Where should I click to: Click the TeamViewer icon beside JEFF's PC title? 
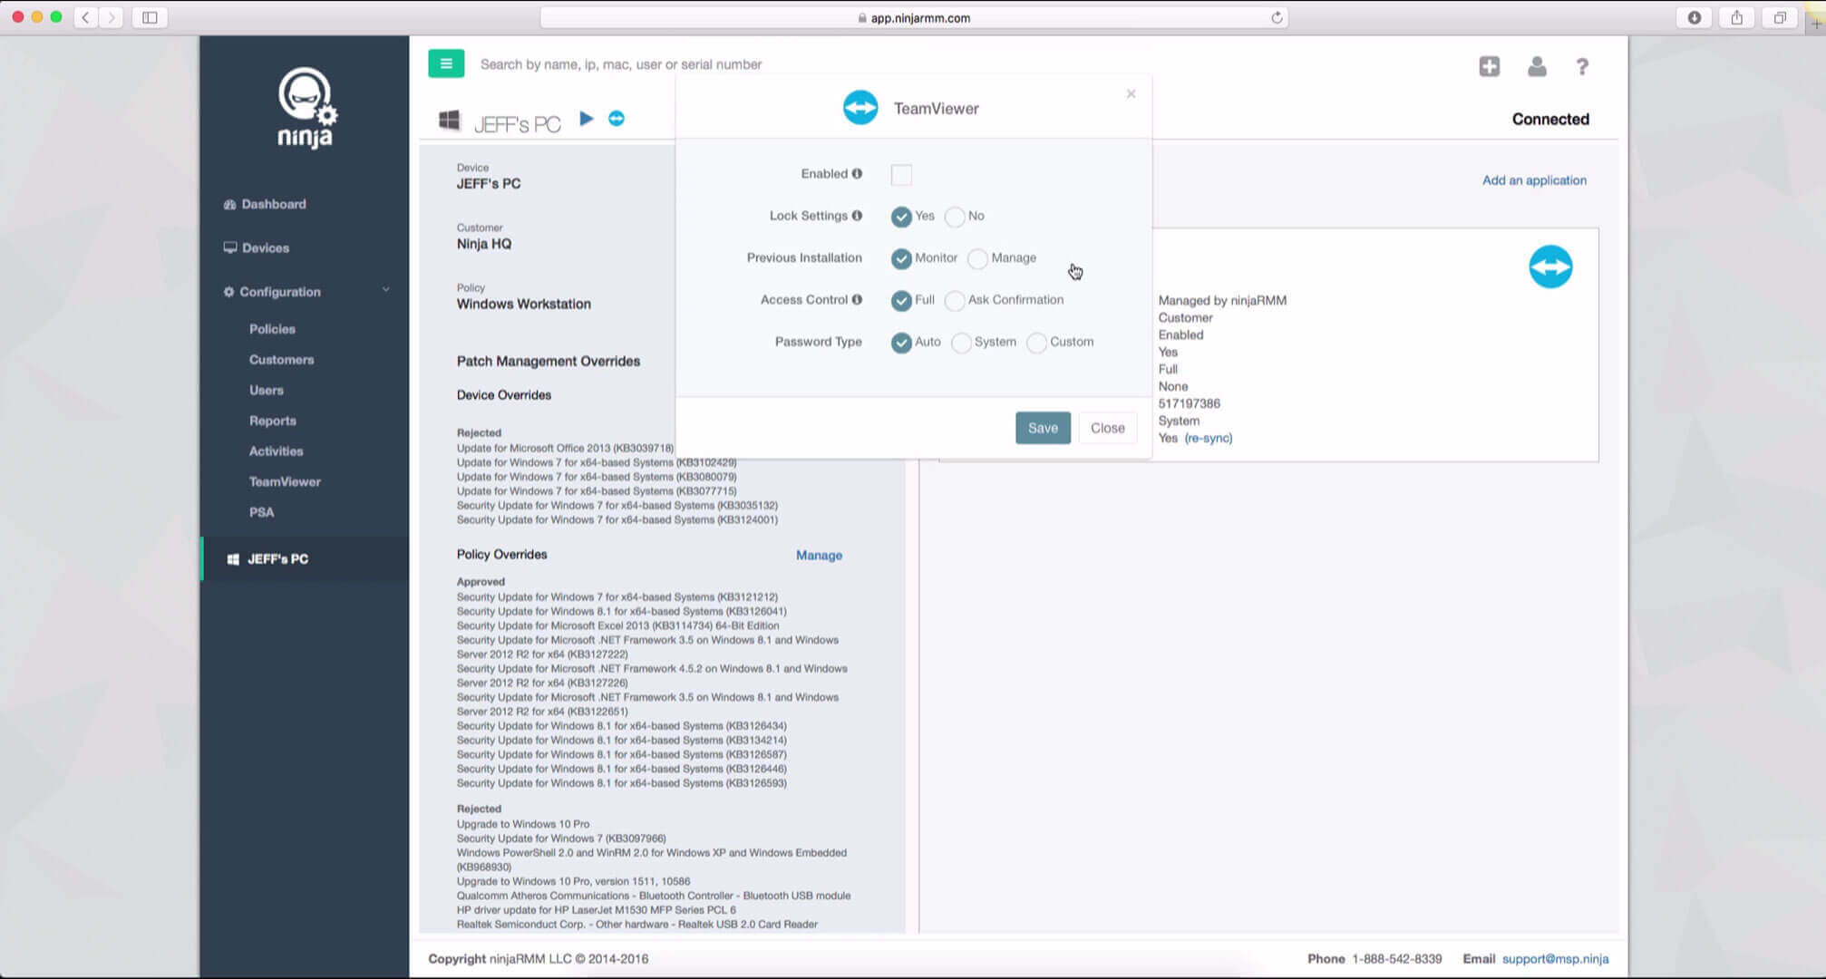[x=617, y=119]
